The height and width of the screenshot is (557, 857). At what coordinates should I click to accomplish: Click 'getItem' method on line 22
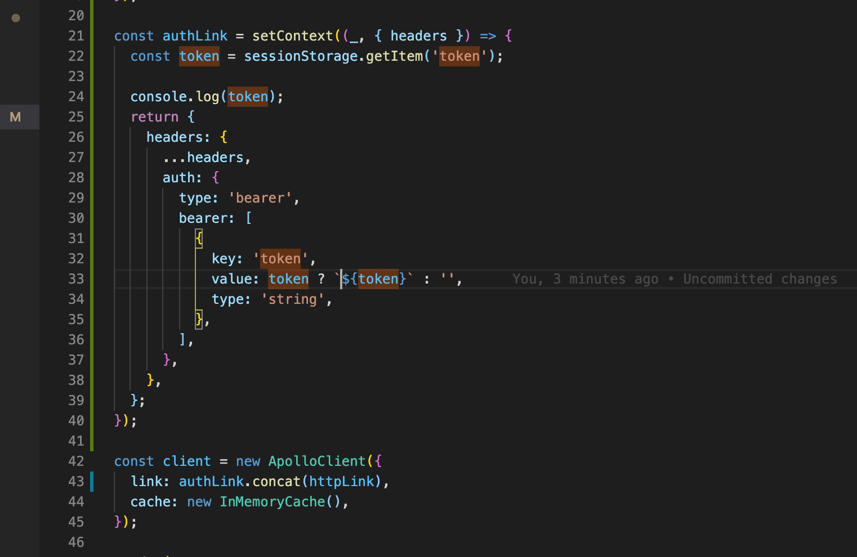(394, 56)
